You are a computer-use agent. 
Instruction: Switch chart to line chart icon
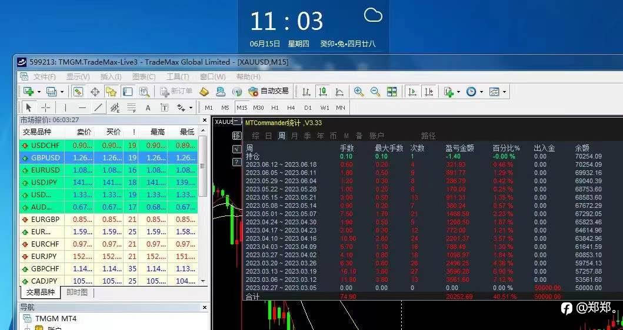pos(339,92)
